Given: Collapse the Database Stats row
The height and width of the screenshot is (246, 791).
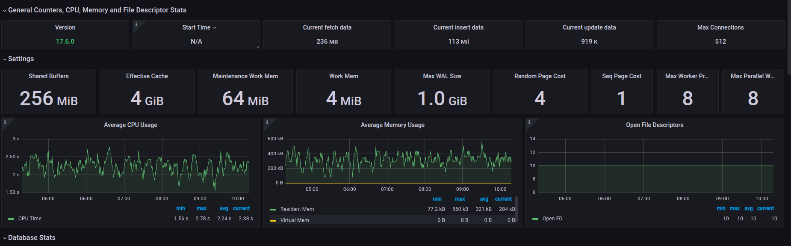Looking at the screenshot, I should pos(32,237).
